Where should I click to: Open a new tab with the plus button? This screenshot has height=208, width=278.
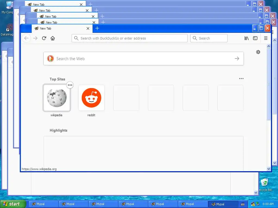[97, 28]
